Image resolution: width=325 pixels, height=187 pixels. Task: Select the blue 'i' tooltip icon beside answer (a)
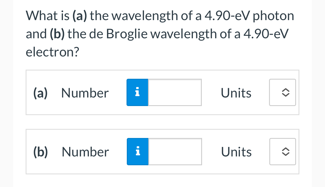137,93
